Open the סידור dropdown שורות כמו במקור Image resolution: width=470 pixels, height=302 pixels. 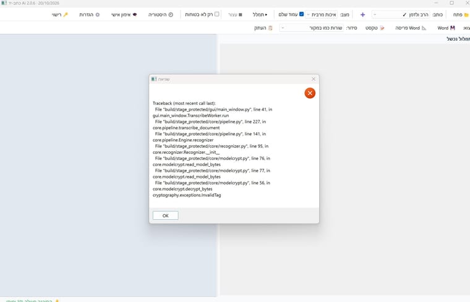tap(312, 28)
